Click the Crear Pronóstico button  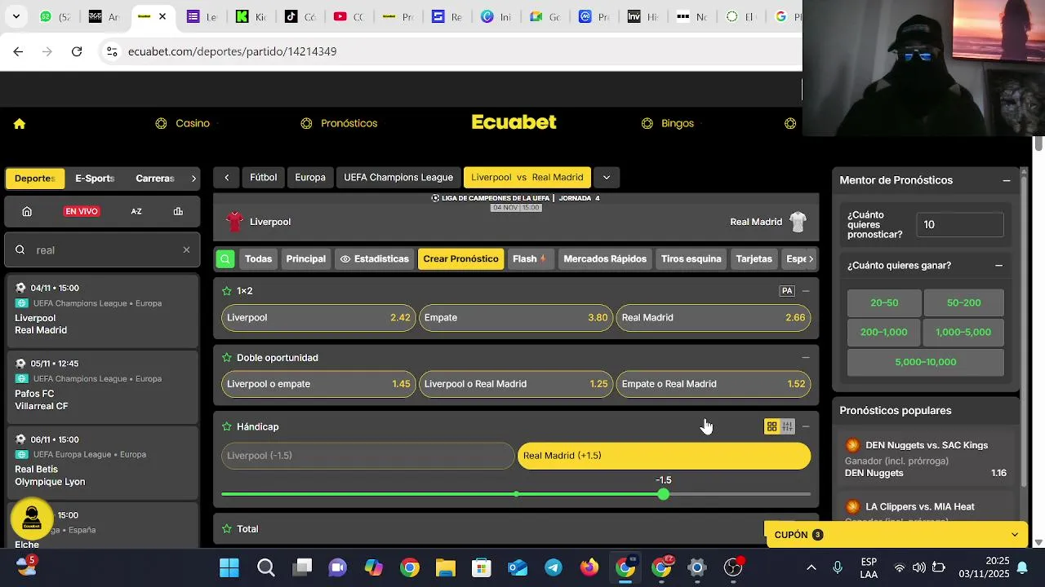[460, 259]
